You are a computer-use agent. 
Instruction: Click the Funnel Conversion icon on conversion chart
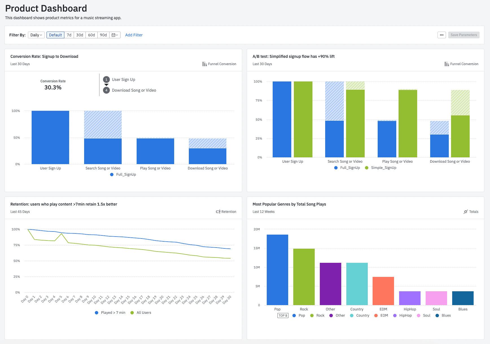coord(204,64)
